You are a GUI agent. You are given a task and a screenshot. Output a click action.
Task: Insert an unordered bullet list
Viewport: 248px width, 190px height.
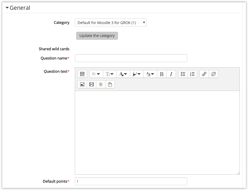click(x=183, y=74)
